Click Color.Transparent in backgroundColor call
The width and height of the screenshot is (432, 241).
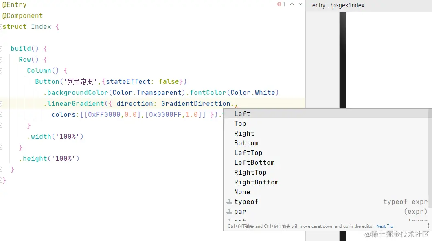pyautogui.click(x=147, y=92)
